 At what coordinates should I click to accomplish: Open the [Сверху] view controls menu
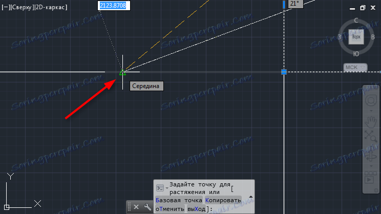pyautogui.click(x=22, y=7)
